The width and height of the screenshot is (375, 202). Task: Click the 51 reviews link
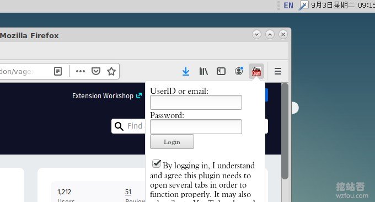[x=128, y=192]
